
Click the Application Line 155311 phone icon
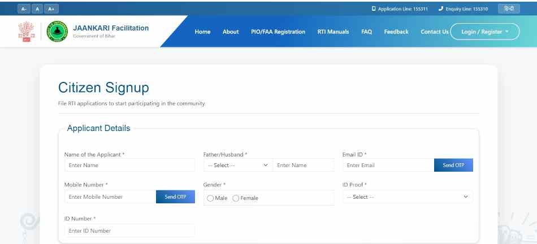click(x=374, y=9)
